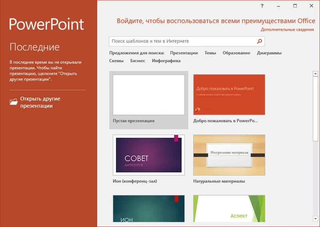The height and width of the screenshot is (227, 320).
Task: Click the Ион (конференц-зал) caption label
Action: pos(135,181)
